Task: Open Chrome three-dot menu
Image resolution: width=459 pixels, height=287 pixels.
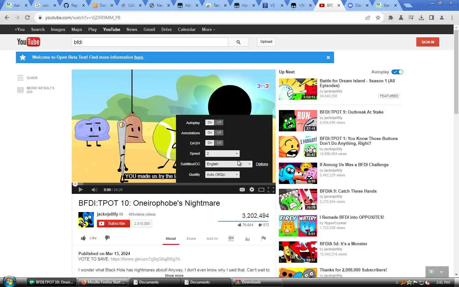Action: (x=452, y=18)
